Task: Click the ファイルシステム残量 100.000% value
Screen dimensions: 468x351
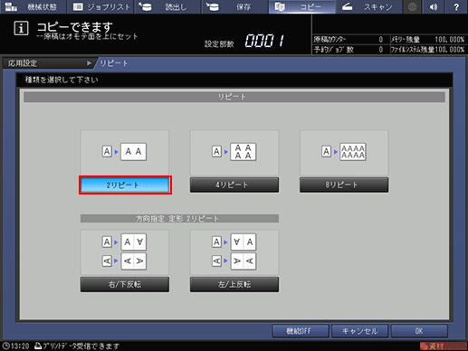Action: (x=449, y=50)
